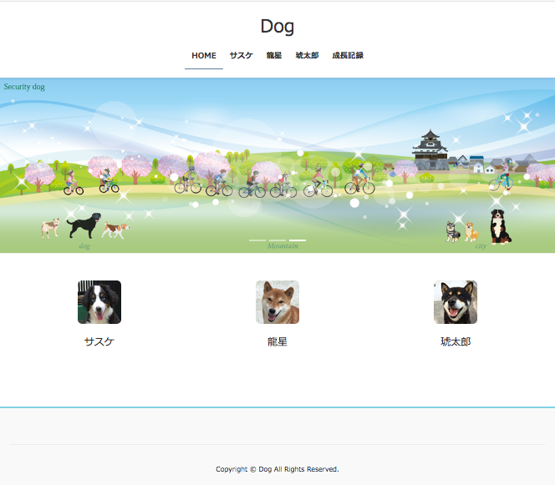Select the second slider indicator dash
This screenshot has width=555, height=485.
277,240
